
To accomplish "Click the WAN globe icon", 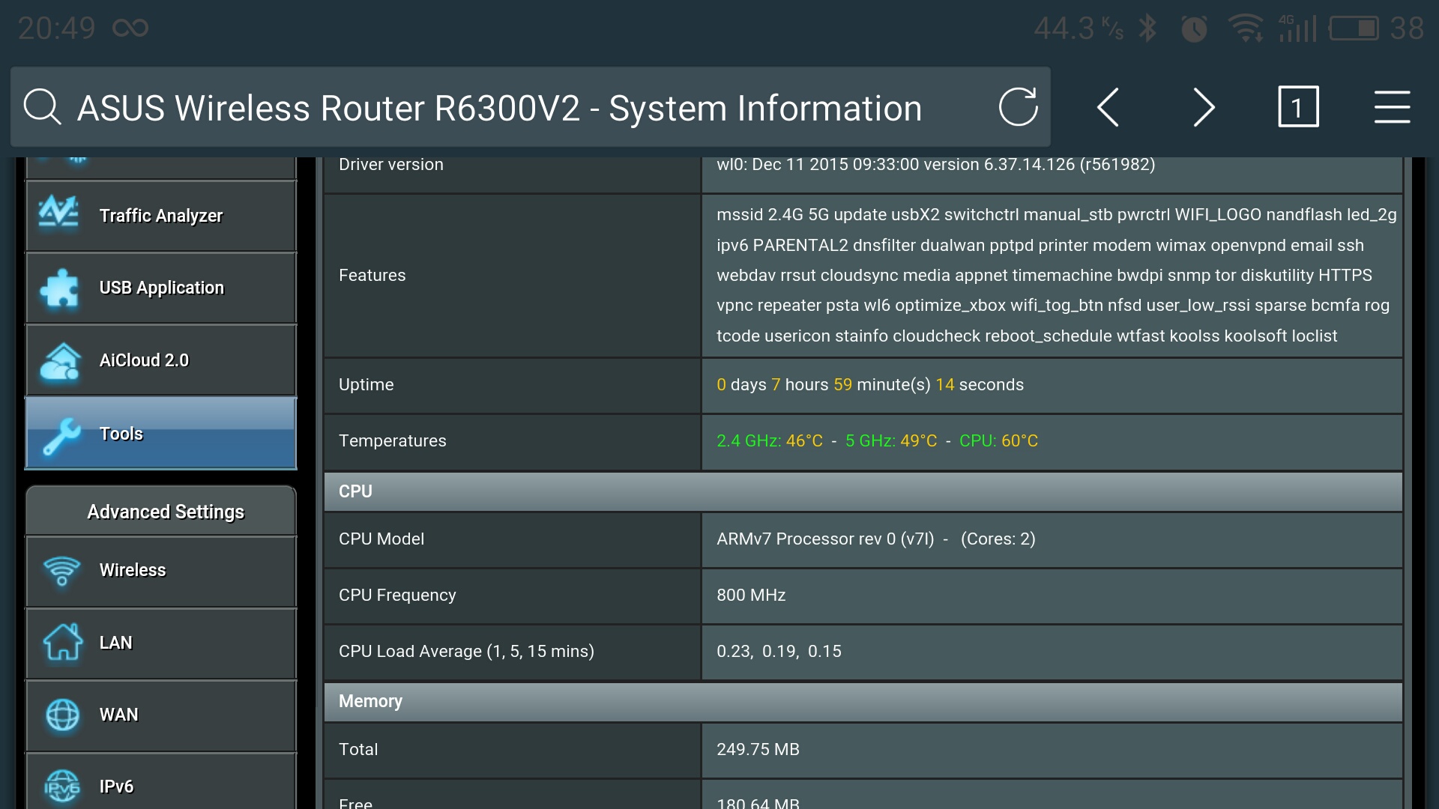I will tap(62, 715).
